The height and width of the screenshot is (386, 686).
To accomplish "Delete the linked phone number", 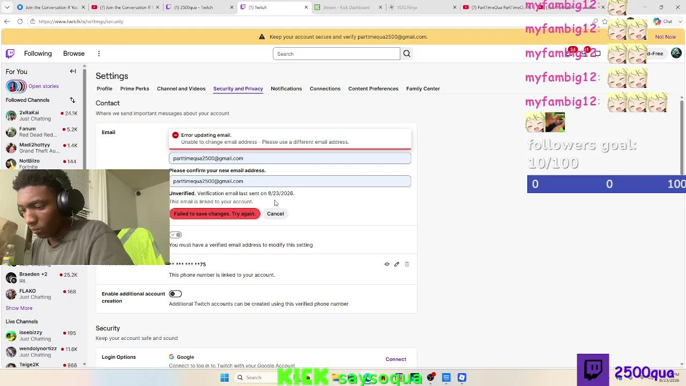I will pos(407,264).
